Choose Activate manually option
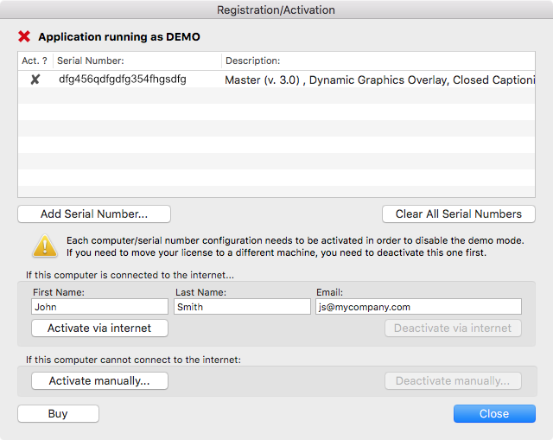Viewport: 553px width, 440px height. 100,380
